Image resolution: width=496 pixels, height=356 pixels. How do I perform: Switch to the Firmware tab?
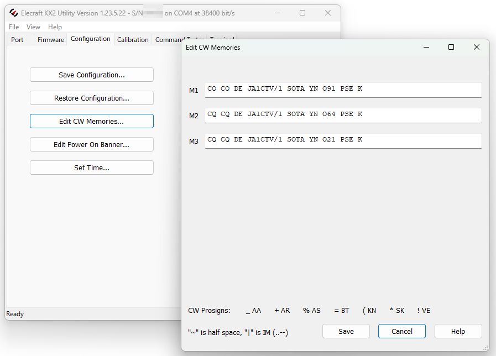(51, 39)
